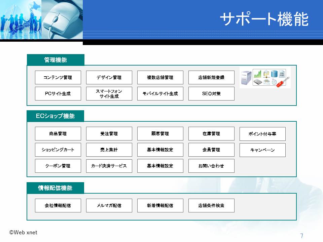
Task: Open the 商品管理 box
Action: coord(58,133)
